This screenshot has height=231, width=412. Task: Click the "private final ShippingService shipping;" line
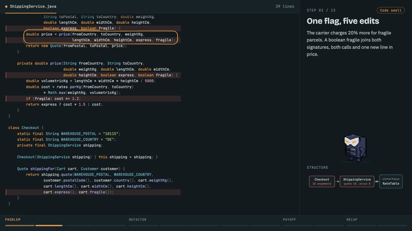60,145
